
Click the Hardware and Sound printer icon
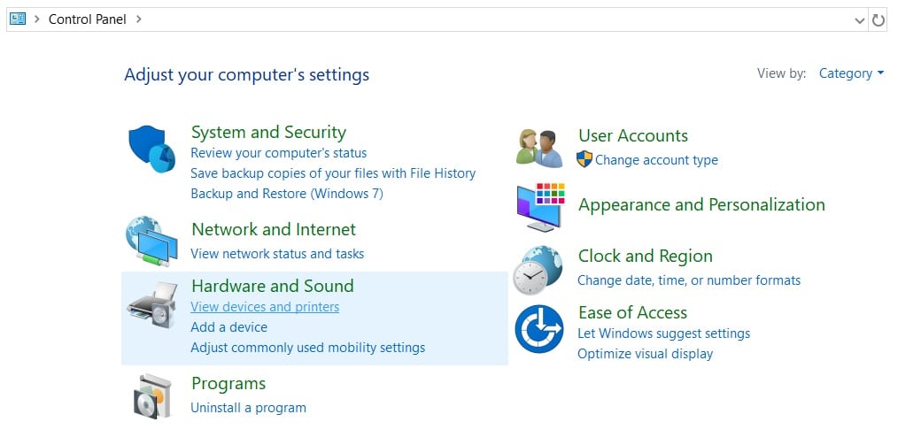(x=152, y=305)
